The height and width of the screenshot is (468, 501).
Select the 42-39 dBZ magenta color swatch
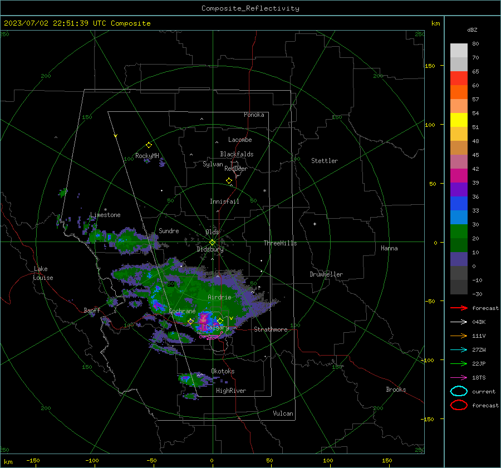click(x=459, y=176)
